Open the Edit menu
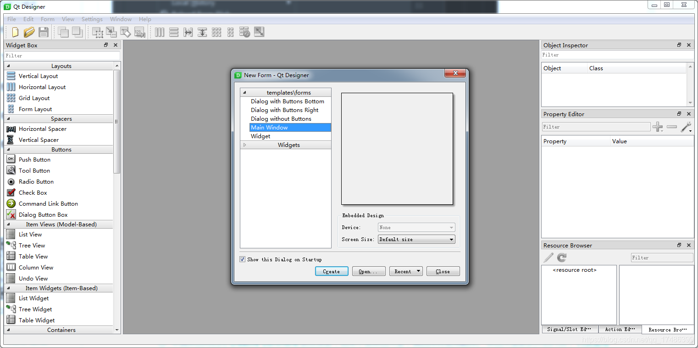The image size is (698, 348). click(28, 19)
